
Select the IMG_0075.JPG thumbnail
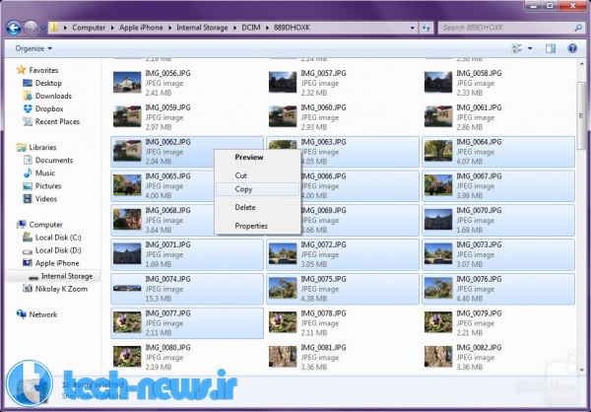click(x=283, y=288)
